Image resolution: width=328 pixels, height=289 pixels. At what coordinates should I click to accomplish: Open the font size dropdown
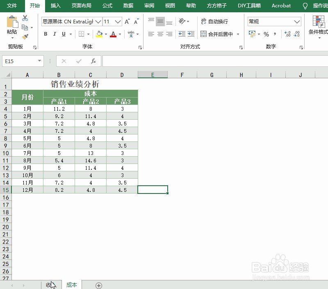click(118, 22)
